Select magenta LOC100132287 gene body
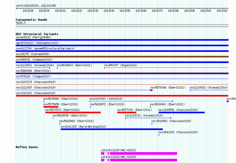Image resolution: width=236 pixels, height=163 pixels. click(139, 153)
